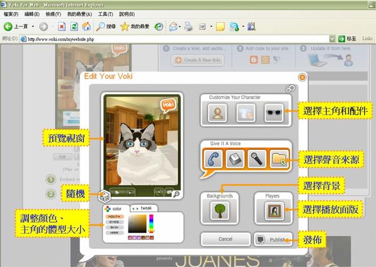Screen dimensions: 376x267
Task: Select the HAIR color option
Action: [x=115, y=233]
